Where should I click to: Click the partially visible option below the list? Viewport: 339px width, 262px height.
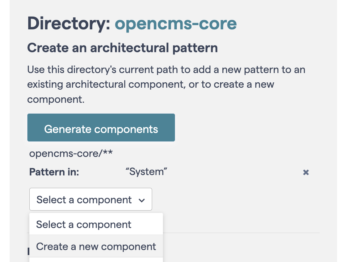[x=96, y=260]
